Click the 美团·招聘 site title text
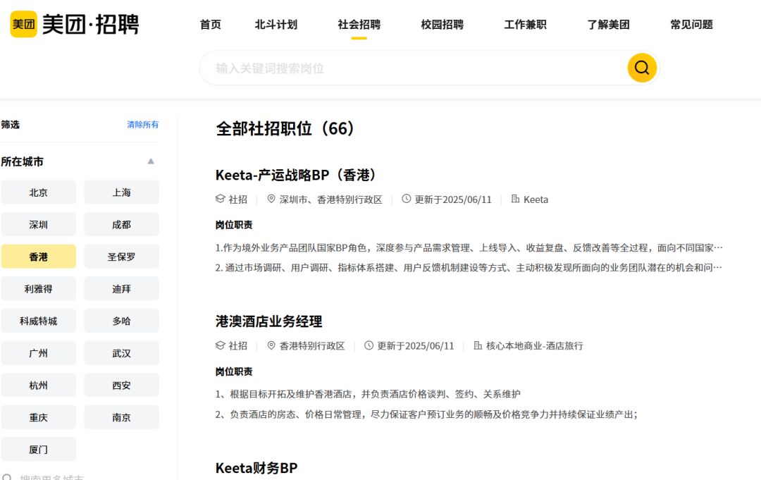 coord(91,24)
